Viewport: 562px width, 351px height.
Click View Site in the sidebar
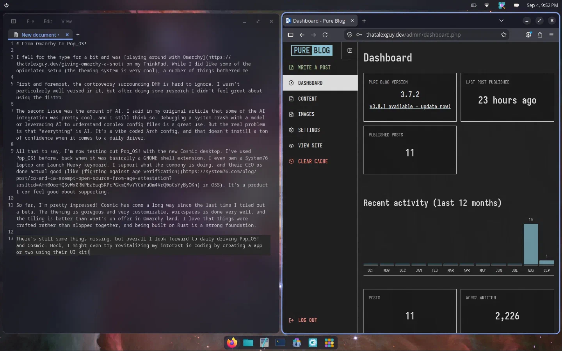click(x=320, y=145)
